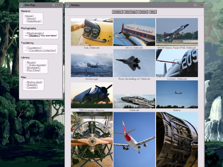Open the Razz shredding at Oshkosh photo
The image size is (223, 167).
click(x=134, y=63)
